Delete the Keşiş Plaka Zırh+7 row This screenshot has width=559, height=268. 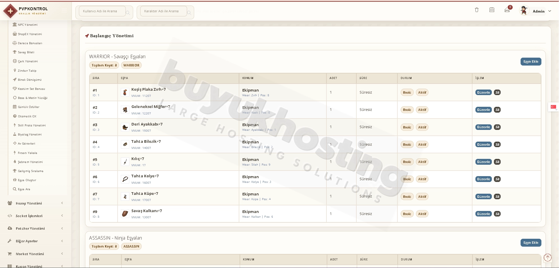tap(497, 92)
